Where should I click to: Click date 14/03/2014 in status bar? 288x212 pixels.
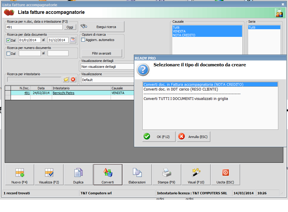[x=244, y=193]
